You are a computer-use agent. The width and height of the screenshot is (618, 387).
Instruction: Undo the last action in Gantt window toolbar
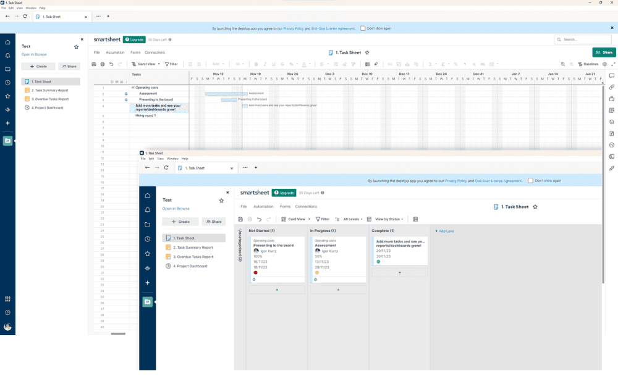pyautogui.click(x=111, y=64)
